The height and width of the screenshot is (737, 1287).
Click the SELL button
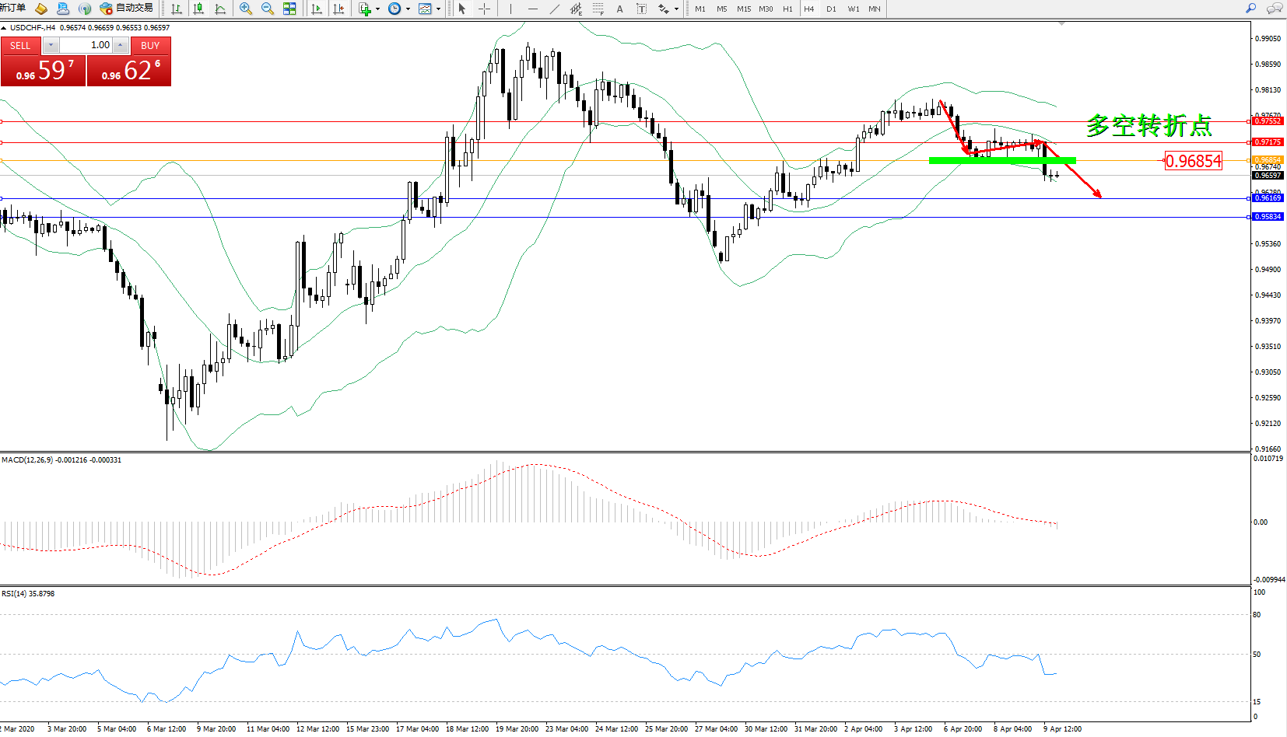pyautogui.click(x=20, y=45)
